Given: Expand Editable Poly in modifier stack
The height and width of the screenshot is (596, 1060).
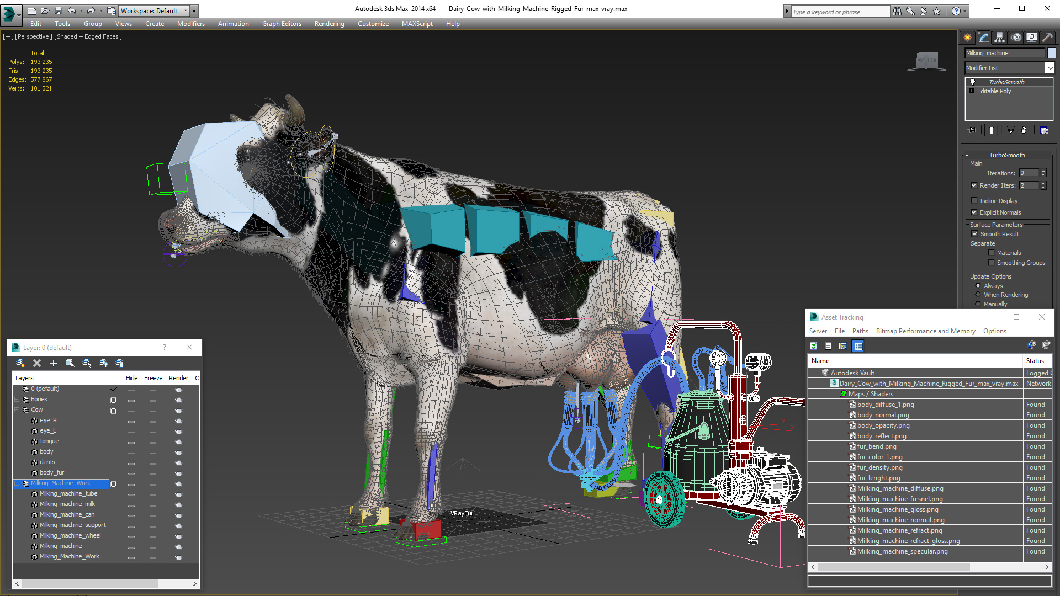Looking at the screenshot, I should pyautogui.click(x=972, y=91).
